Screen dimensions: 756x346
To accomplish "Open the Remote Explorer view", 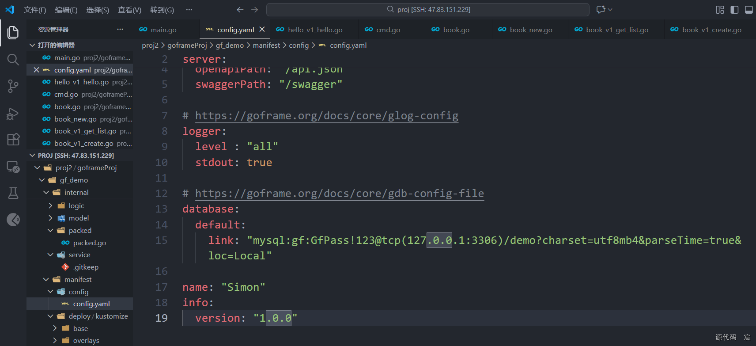I will pos(13,167).
